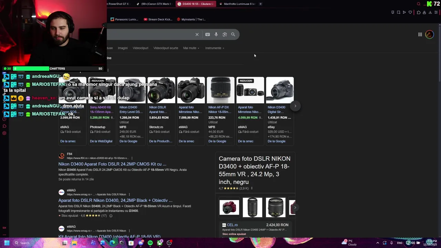
Task: Open Discord from the taskbar
Action: point(141,243)
